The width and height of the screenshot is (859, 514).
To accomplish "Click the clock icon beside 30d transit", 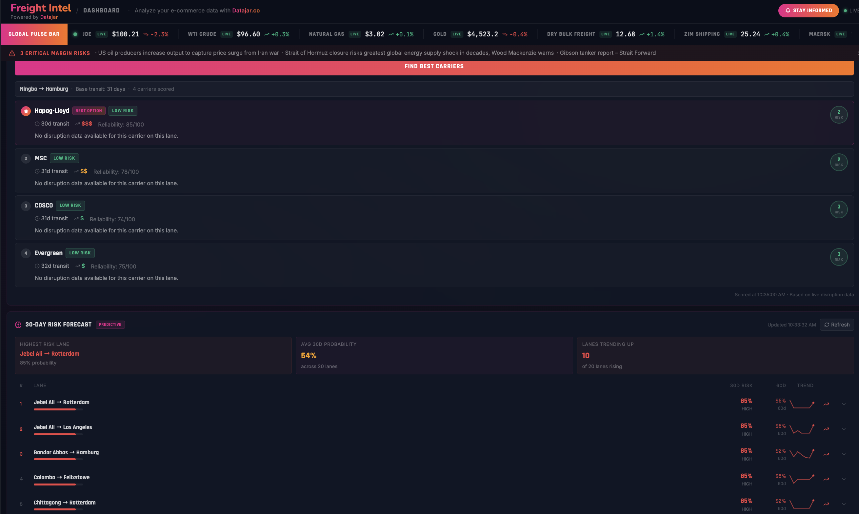I will click(37, 124).
